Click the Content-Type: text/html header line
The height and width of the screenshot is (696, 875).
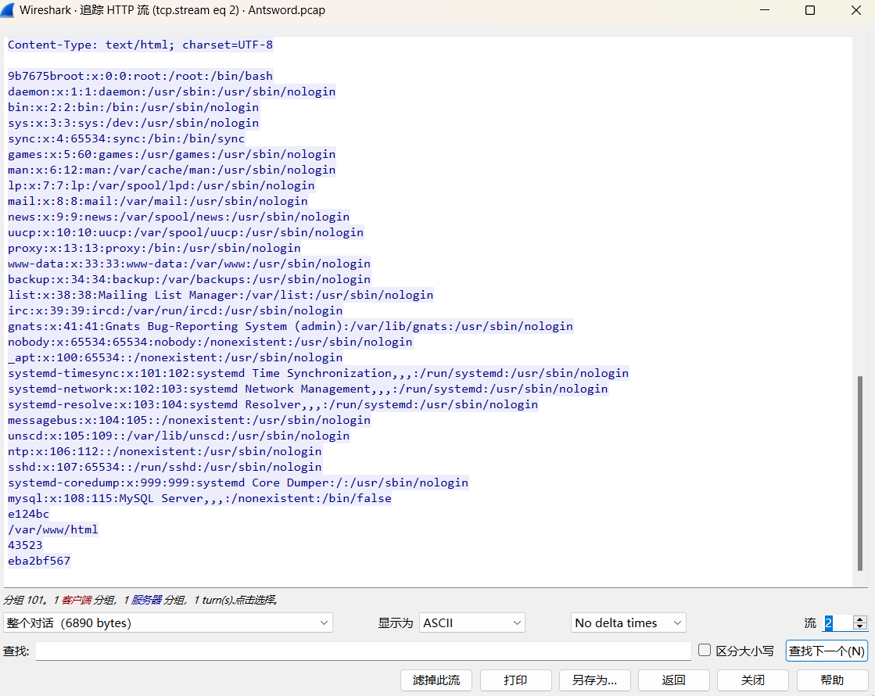tap(140, 45)
